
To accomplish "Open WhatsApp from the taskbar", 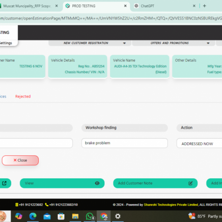I will point(90,216).
